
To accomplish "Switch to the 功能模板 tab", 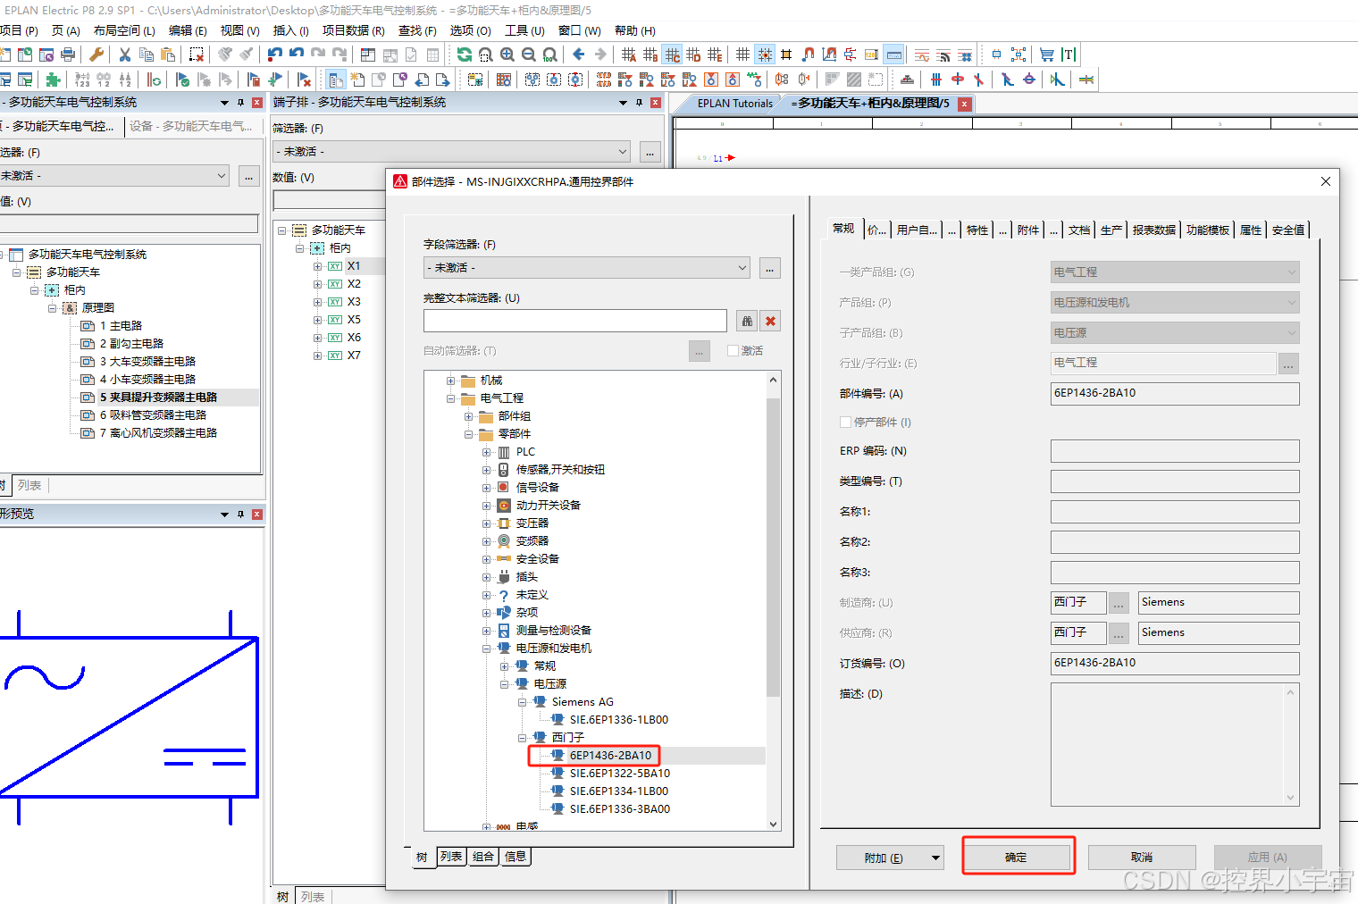I will click(x=1208, y=230).
